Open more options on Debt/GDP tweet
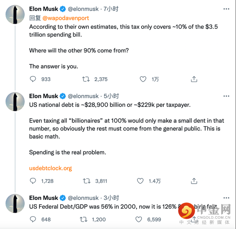This screenshot has width=236, height=229. (x=226, y=198)
